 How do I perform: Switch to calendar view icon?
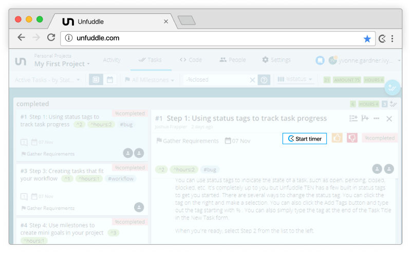tap(110, 80)
